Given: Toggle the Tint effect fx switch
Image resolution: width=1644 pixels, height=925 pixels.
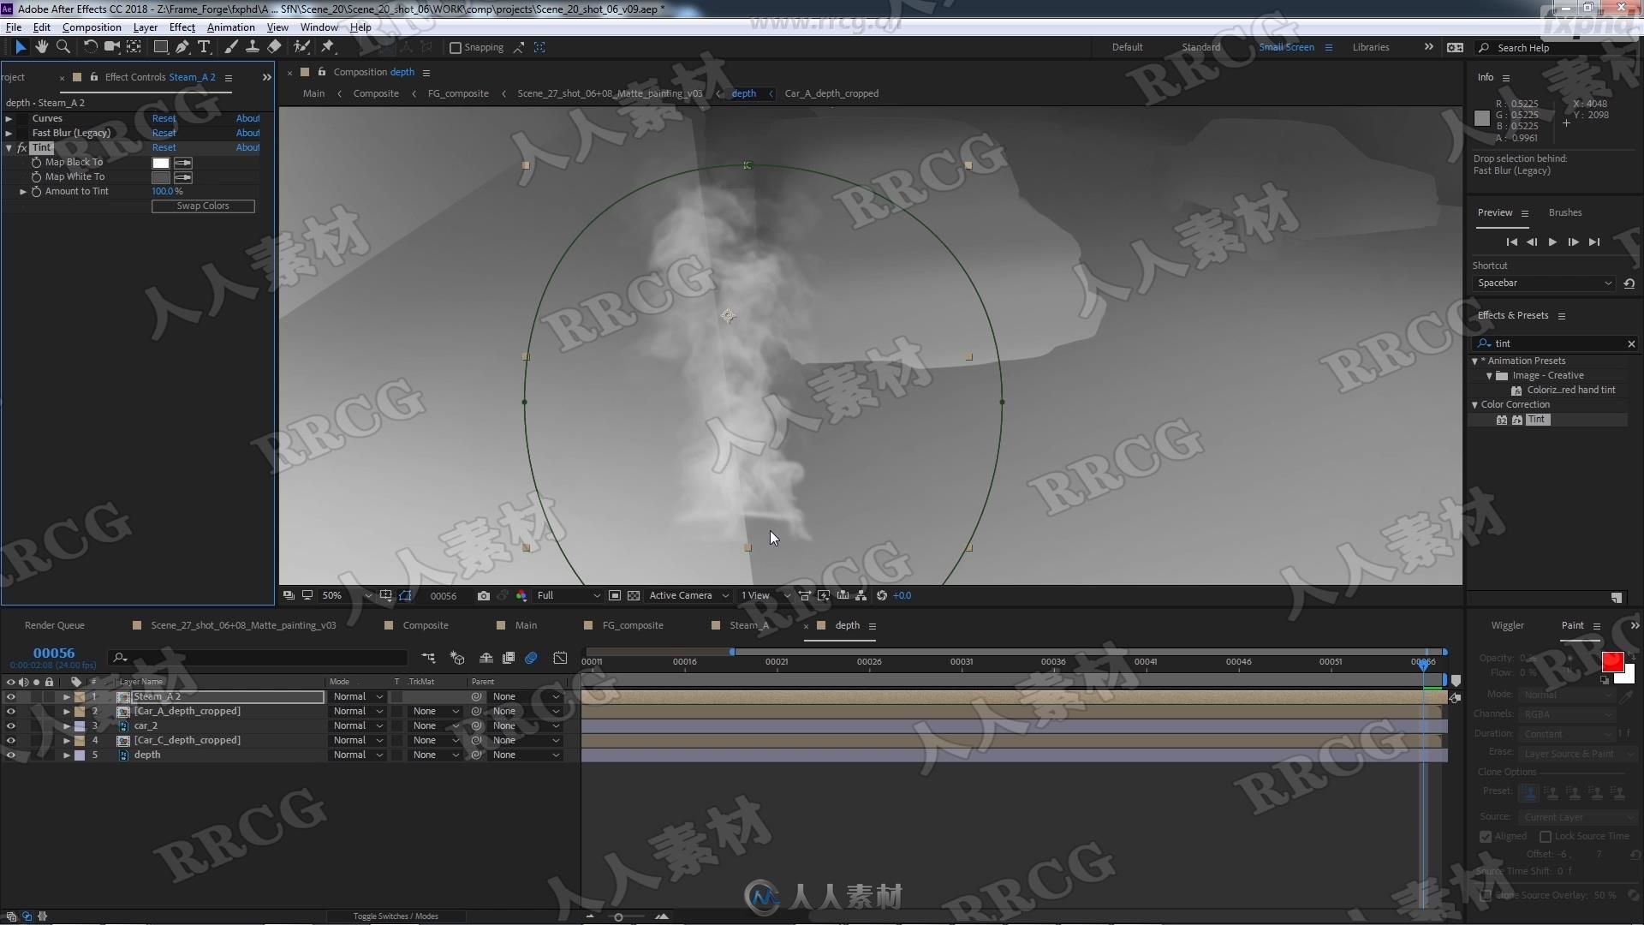Looking at the screenshot, I should 22,148.
